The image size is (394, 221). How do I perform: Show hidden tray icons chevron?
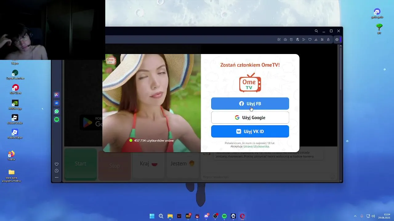(355, 216)
